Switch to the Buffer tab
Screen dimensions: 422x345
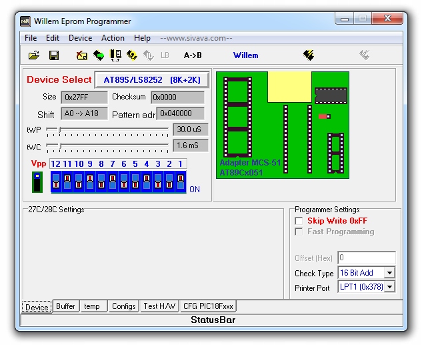point(66,306)
